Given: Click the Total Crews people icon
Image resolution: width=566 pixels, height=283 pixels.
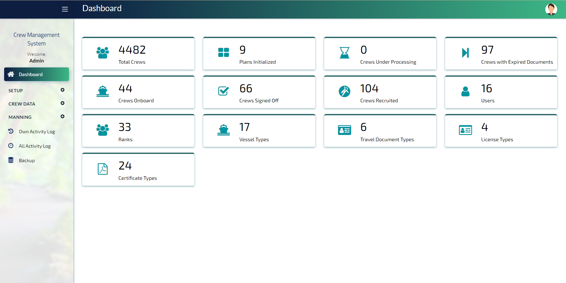Looking at the screenshot, I should (103, 53).
